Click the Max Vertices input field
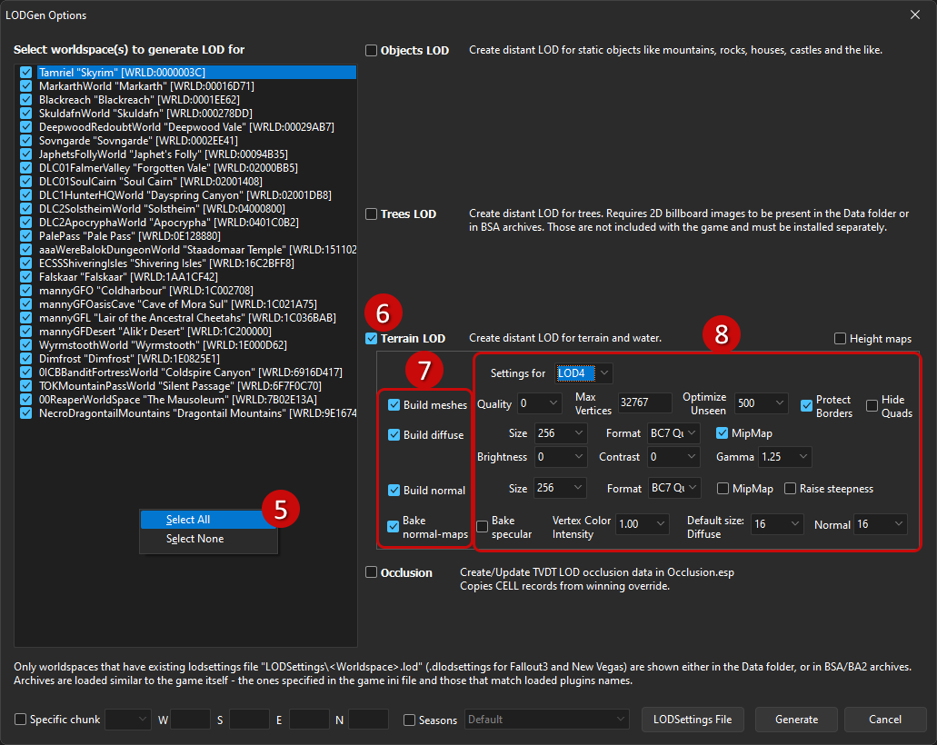 click(x=644, y=403)
